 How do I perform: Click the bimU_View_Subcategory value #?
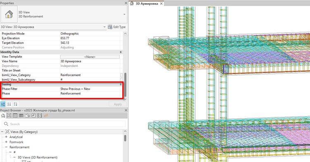pyautogui.click(x=90, y=79)
